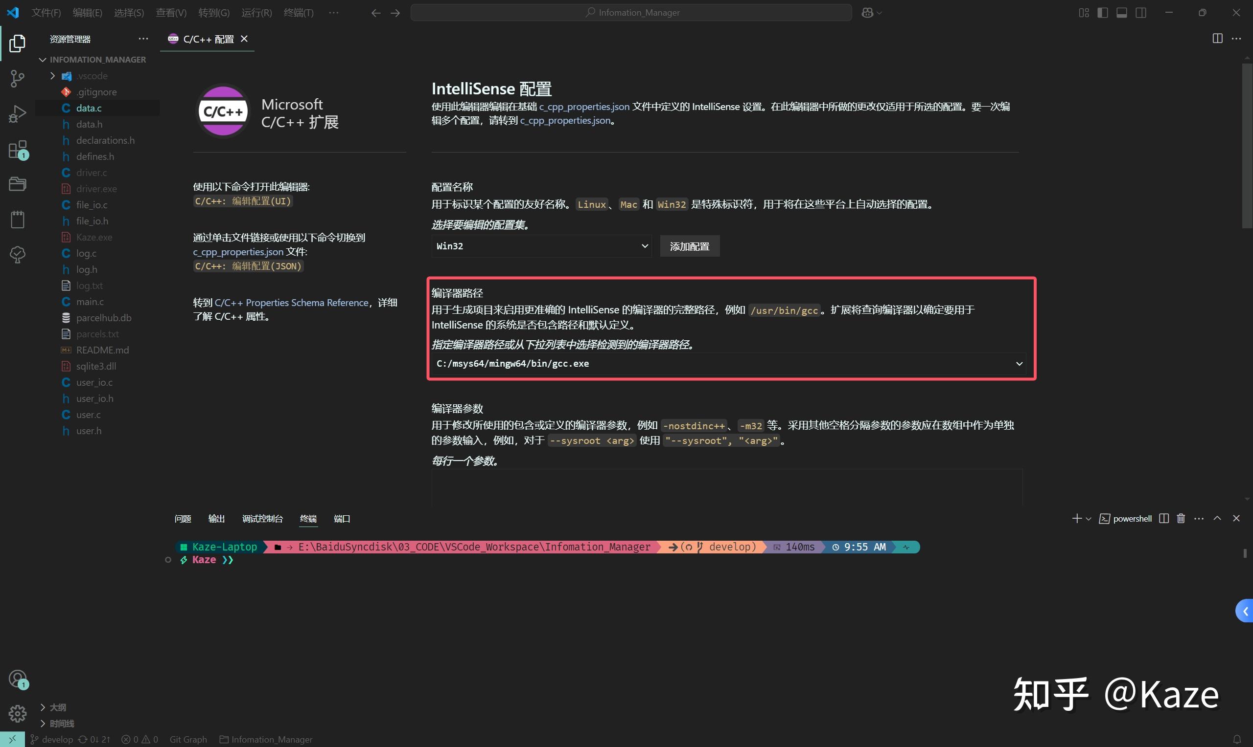Toggle primary side bar visibility

1103,13
